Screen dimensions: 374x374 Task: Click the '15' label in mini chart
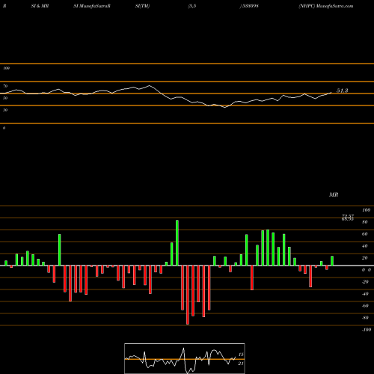click(241, 355)
